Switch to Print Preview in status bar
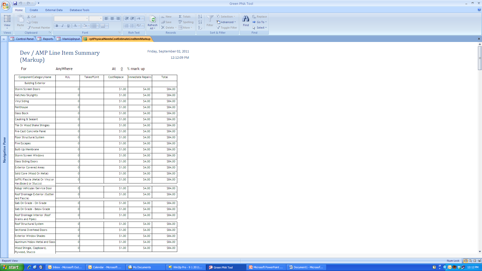 pos(470,261)
